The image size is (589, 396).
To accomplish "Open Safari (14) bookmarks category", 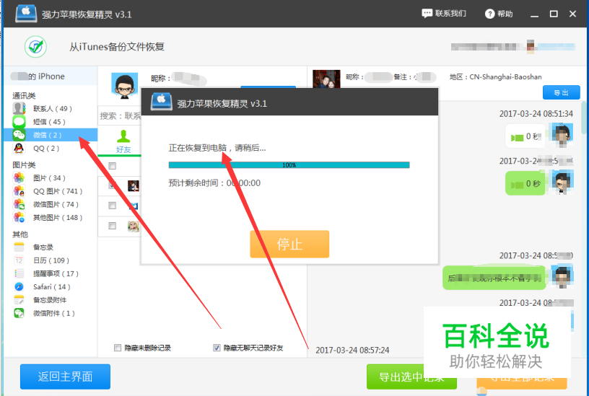I will coord(51,287).
